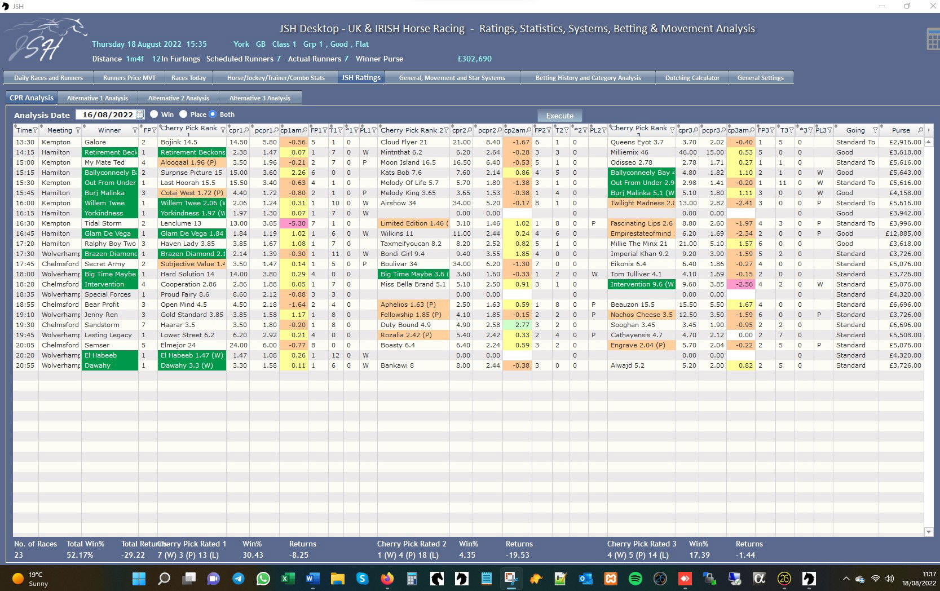
Task: Select the Big Time Maybe 3.6 rank 2 cell
Action: click(x=414, y=274)
